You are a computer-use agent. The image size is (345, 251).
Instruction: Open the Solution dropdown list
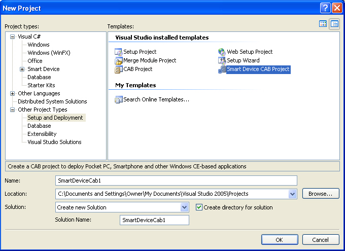pyautogui.click(x=184, y=207)
